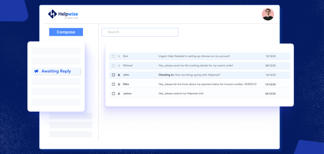This screenshot has height=154, width=324.
Task: Click into the Search field
Action: [140, 32]
